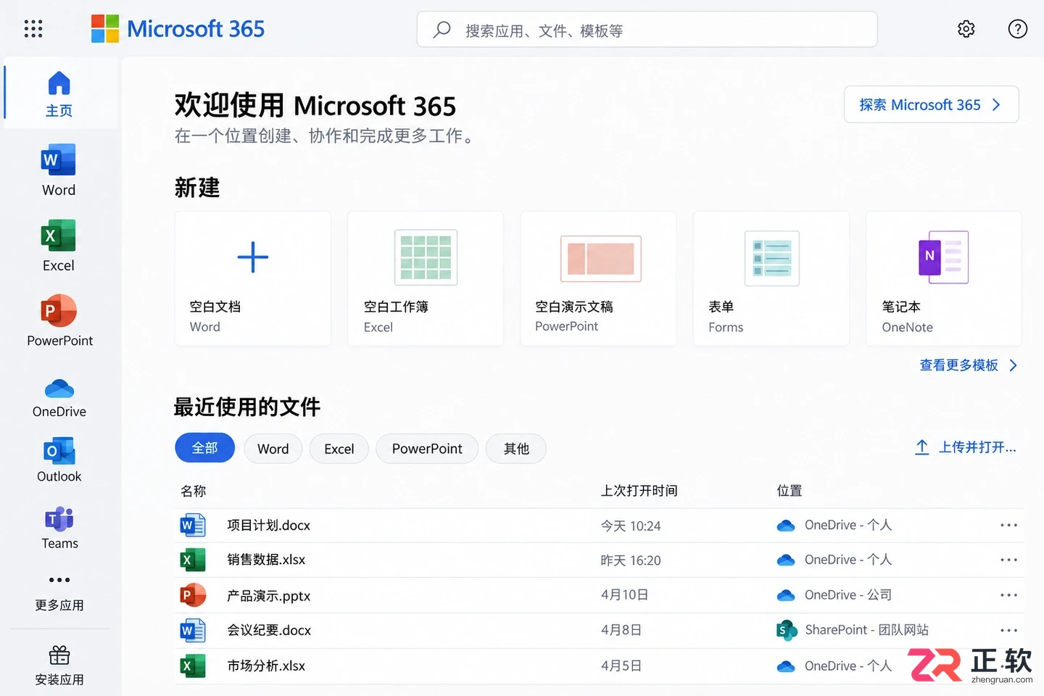The image size is (1044, 696).
Task: Create a new 笔记本 in OneNote
Action: coord(944,278)
